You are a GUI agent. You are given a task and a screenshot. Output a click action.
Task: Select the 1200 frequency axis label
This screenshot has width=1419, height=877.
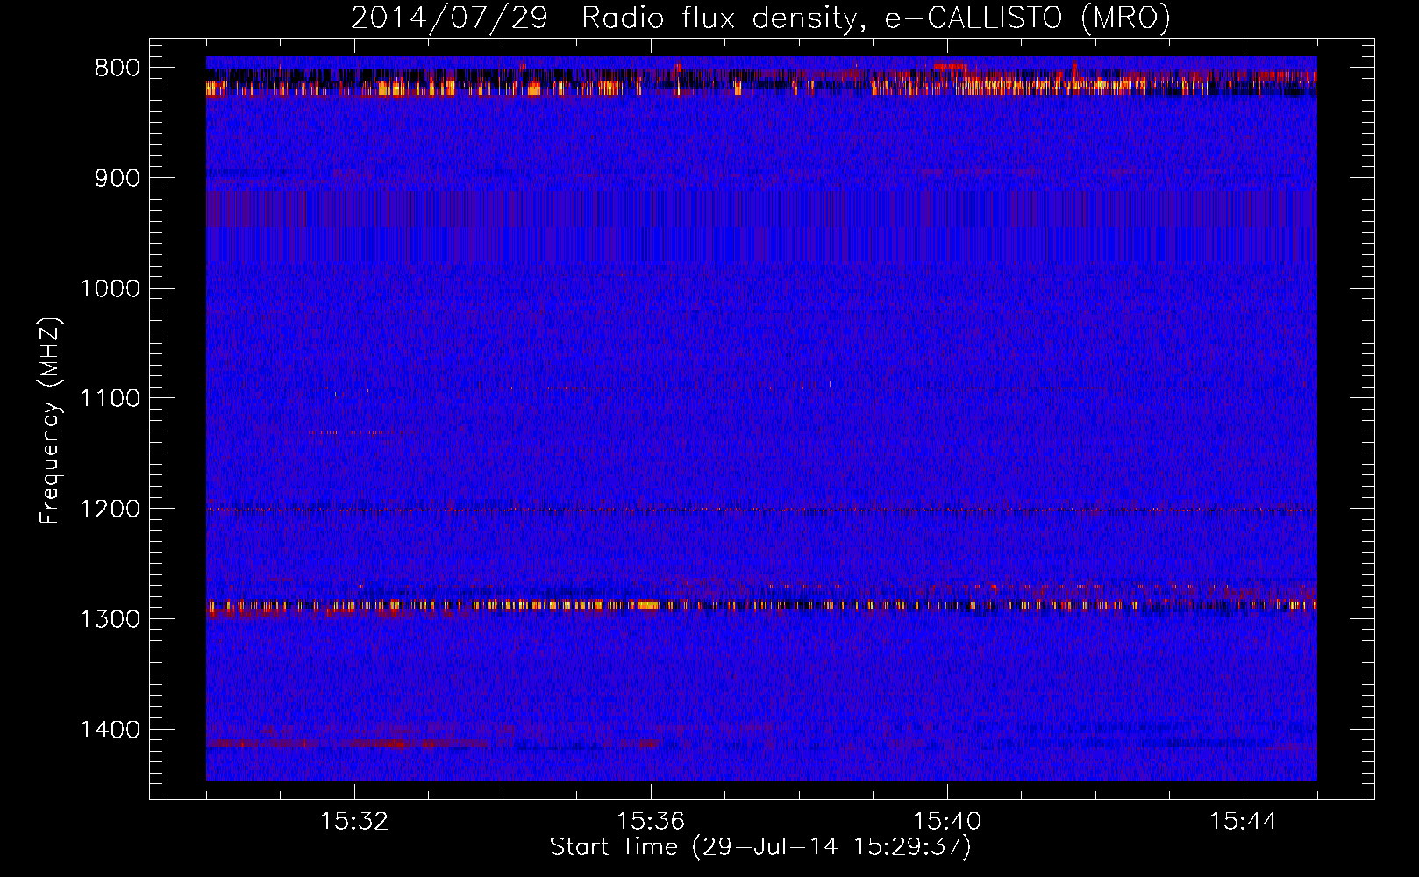coord(110,510)
